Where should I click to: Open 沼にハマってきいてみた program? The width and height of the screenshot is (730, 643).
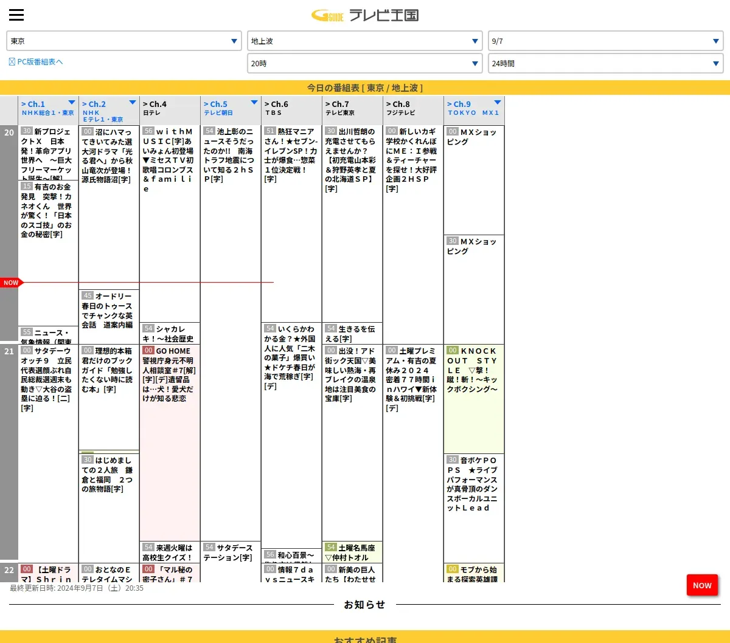(109, 207)
